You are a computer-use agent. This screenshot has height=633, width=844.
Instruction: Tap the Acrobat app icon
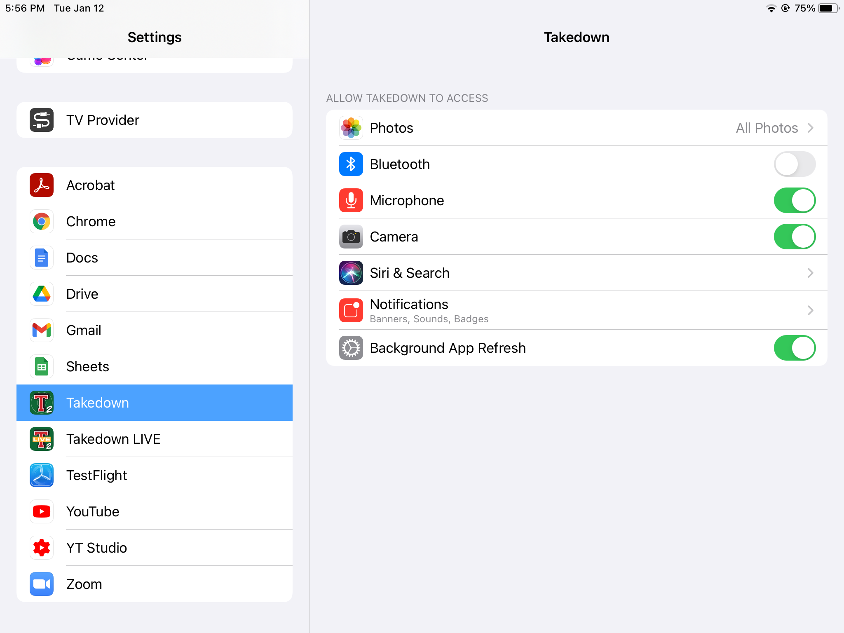click(42, 185)
